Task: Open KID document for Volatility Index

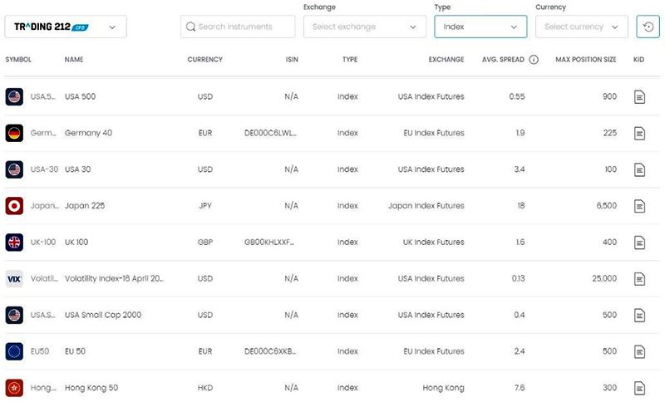Action: click(x=639, y=279)
